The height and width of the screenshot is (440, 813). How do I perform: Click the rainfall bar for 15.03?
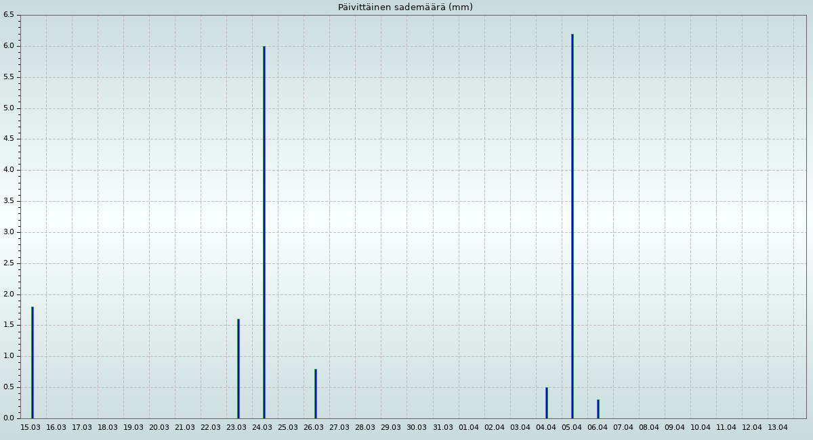(32, 362)
